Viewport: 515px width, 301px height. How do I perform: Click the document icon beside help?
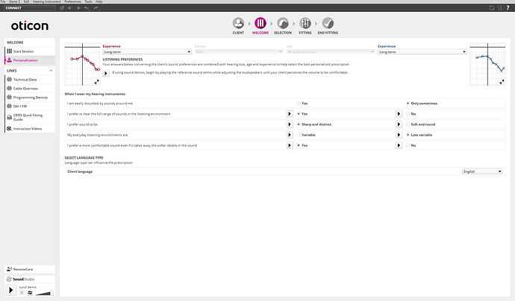click(500, 8)
